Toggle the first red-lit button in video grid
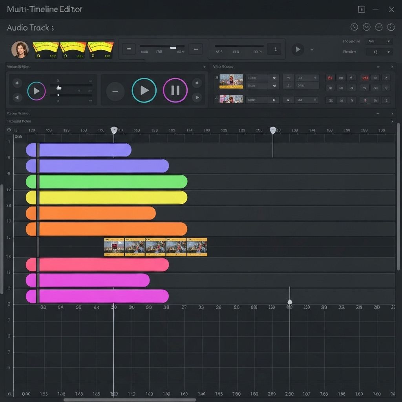The height and width of the screenshot is (402, 402). click(330, 78)
